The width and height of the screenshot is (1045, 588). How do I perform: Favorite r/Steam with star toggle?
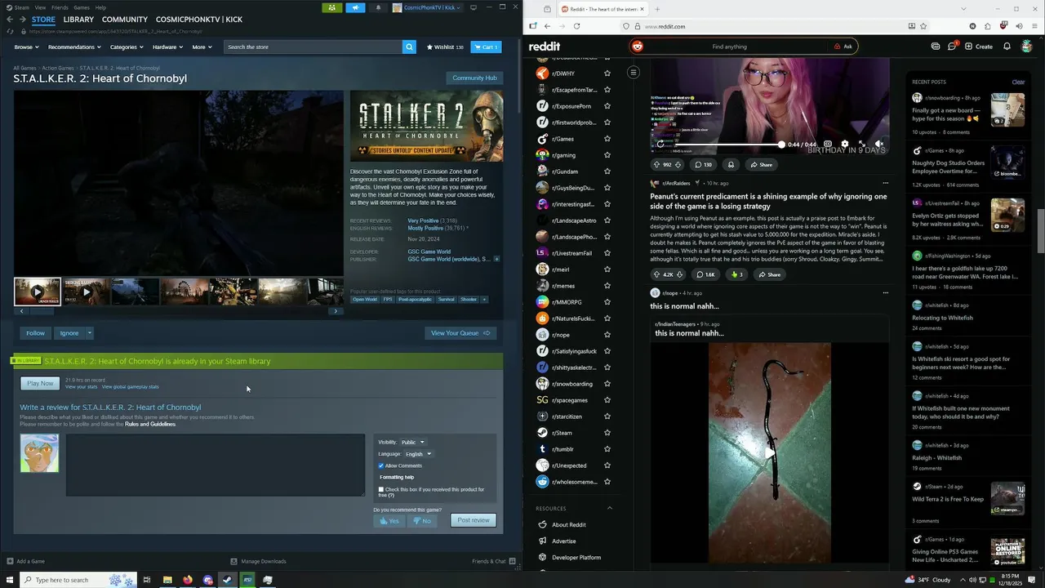(607, 433)
